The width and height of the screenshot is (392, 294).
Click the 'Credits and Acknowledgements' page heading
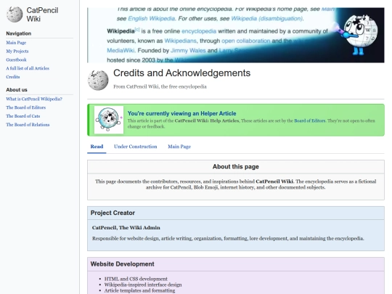tap(181, 73)
